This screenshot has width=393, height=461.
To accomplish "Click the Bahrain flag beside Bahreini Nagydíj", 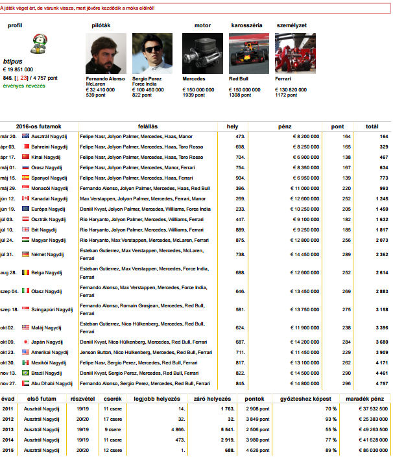I will [x=25, y=147].
